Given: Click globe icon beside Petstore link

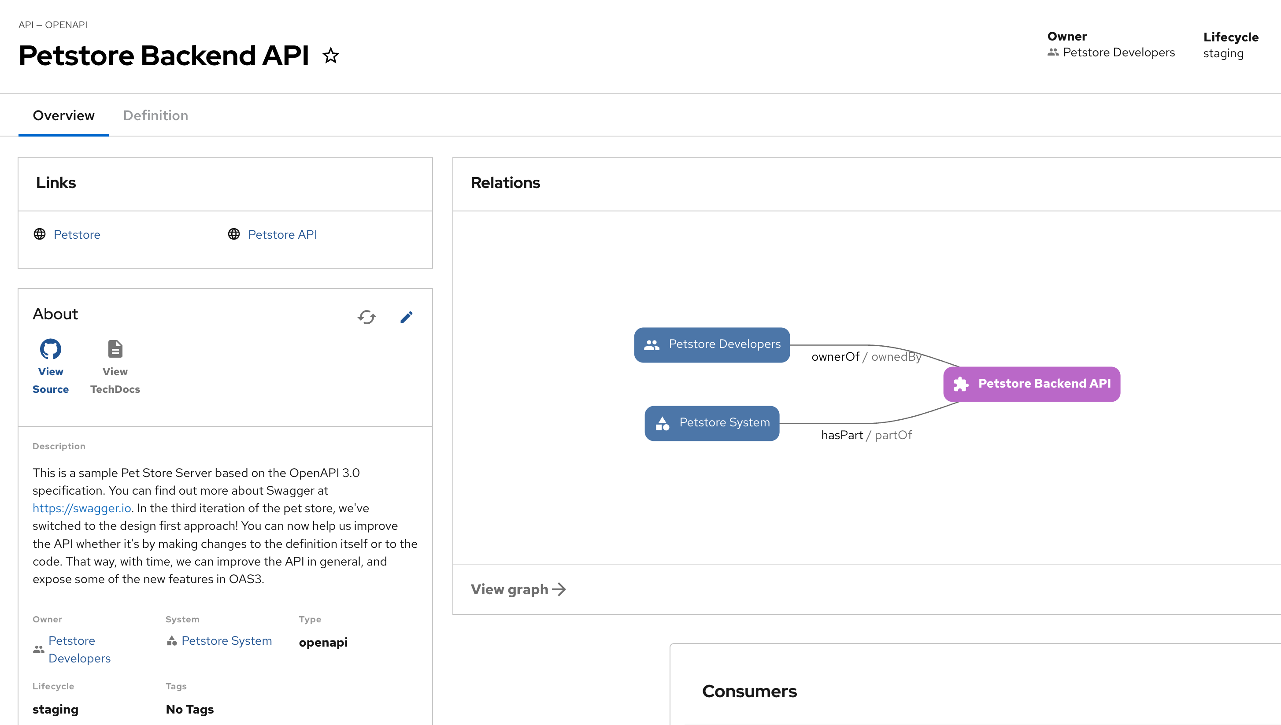Looking at the screenshot, I should [x=40, y=234].
